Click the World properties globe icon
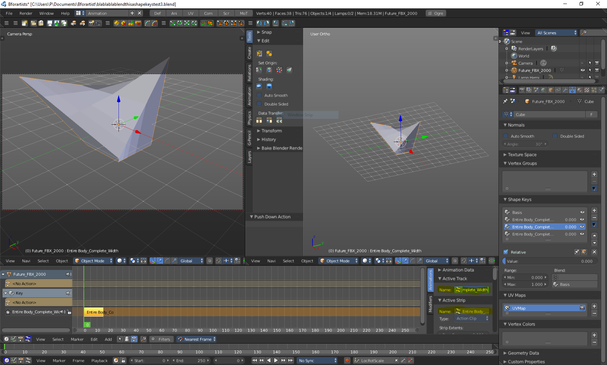The image size is (607, 365). [x=543, y=90]
